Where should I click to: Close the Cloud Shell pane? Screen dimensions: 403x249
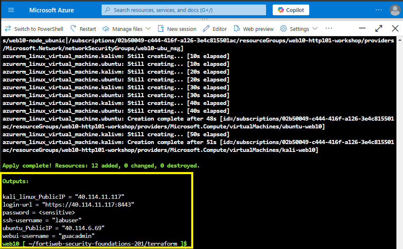[395, 28]
